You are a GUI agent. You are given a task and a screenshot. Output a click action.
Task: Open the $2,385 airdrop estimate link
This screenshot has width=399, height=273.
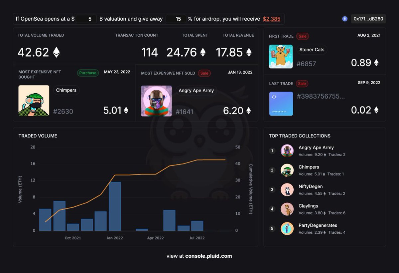coord(271,19)
